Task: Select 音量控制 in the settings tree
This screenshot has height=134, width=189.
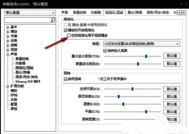Action: 22,59
